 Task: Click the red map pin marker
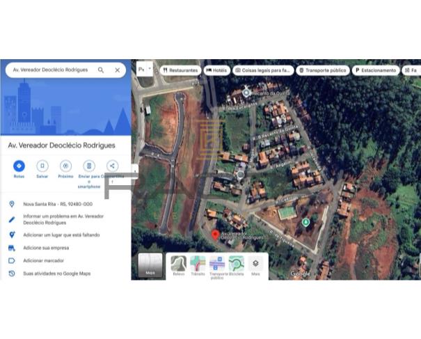215,235
